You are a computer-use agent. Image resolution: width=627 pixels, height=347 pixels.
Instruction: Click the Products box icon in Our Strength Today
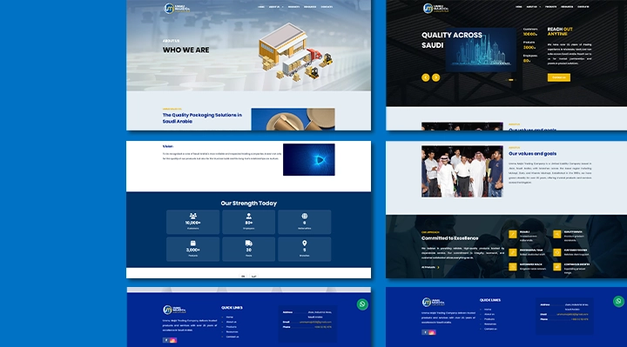(192, 244)
